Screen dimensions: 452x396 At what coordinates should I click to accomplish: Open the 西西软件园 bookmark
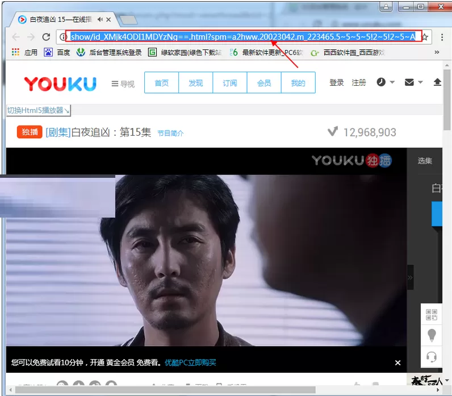[x=348, y=52]
